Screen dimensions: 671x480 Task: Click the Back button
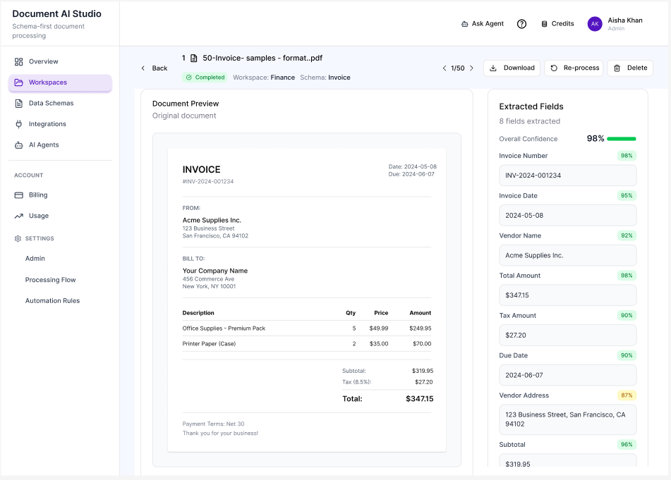click(x=154, y=68)
